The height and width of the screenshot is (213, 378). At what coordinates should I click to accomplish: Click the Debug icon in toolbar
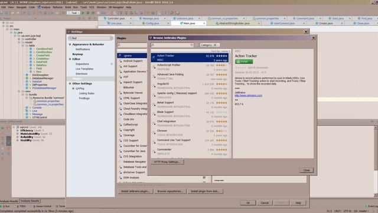click(x=88, y=13)
